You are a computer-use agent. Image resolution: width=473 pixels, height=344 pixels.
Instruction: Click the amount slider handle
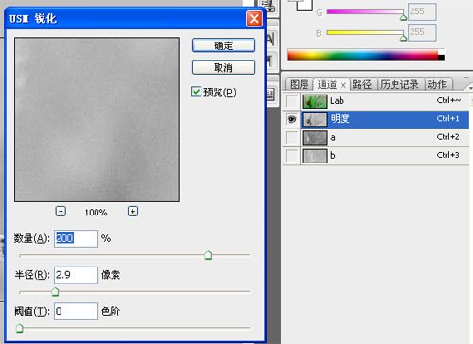[x=208, y=255]
